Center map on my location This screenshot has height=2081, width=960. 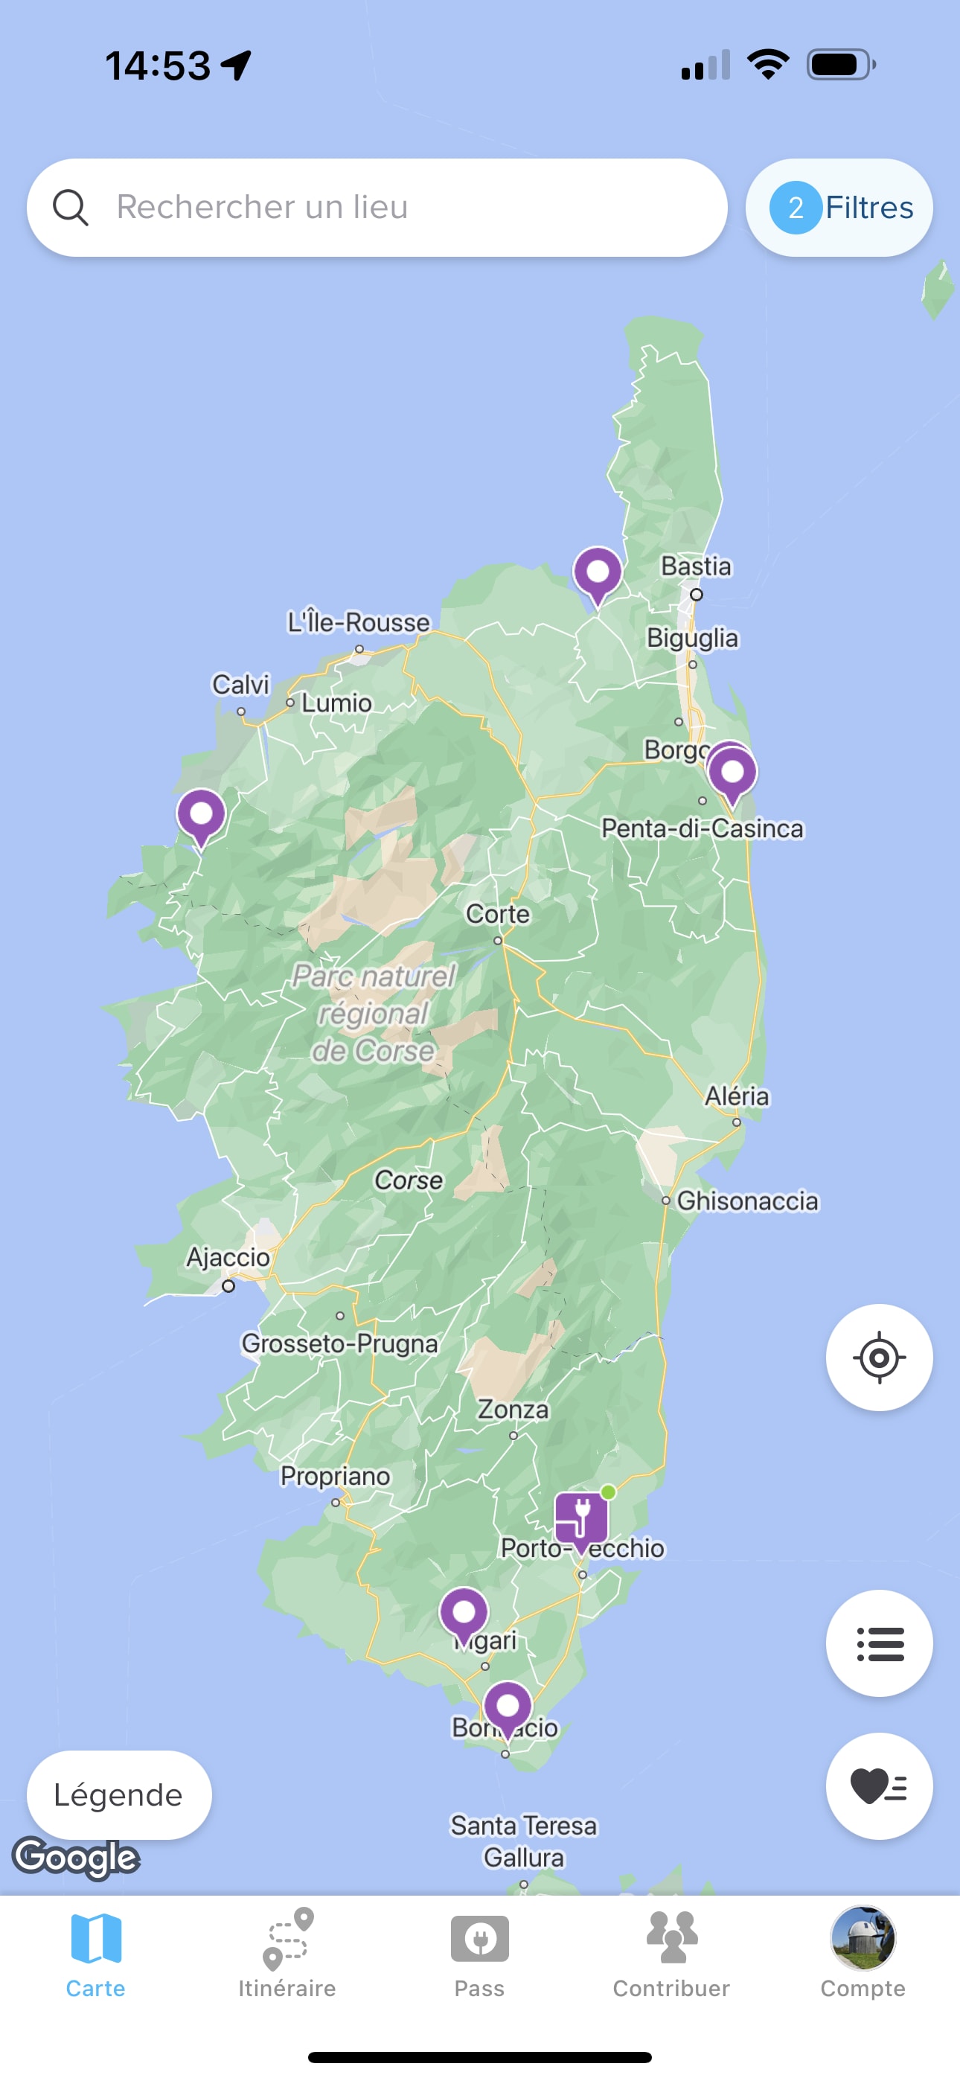(879, 1357)
